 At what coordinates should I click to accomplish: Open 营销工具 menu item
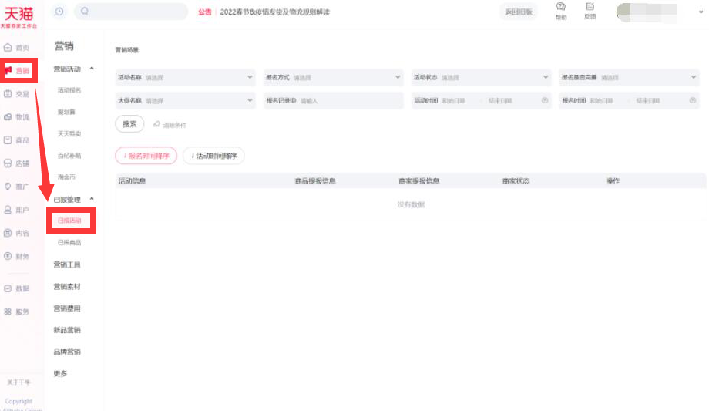click(x=67, y=264)
